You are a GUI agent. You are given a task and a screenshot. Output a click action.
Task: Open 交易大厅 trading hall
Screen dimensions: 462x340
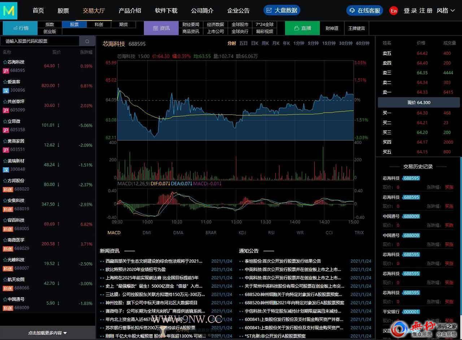click(x=94, y=10)
